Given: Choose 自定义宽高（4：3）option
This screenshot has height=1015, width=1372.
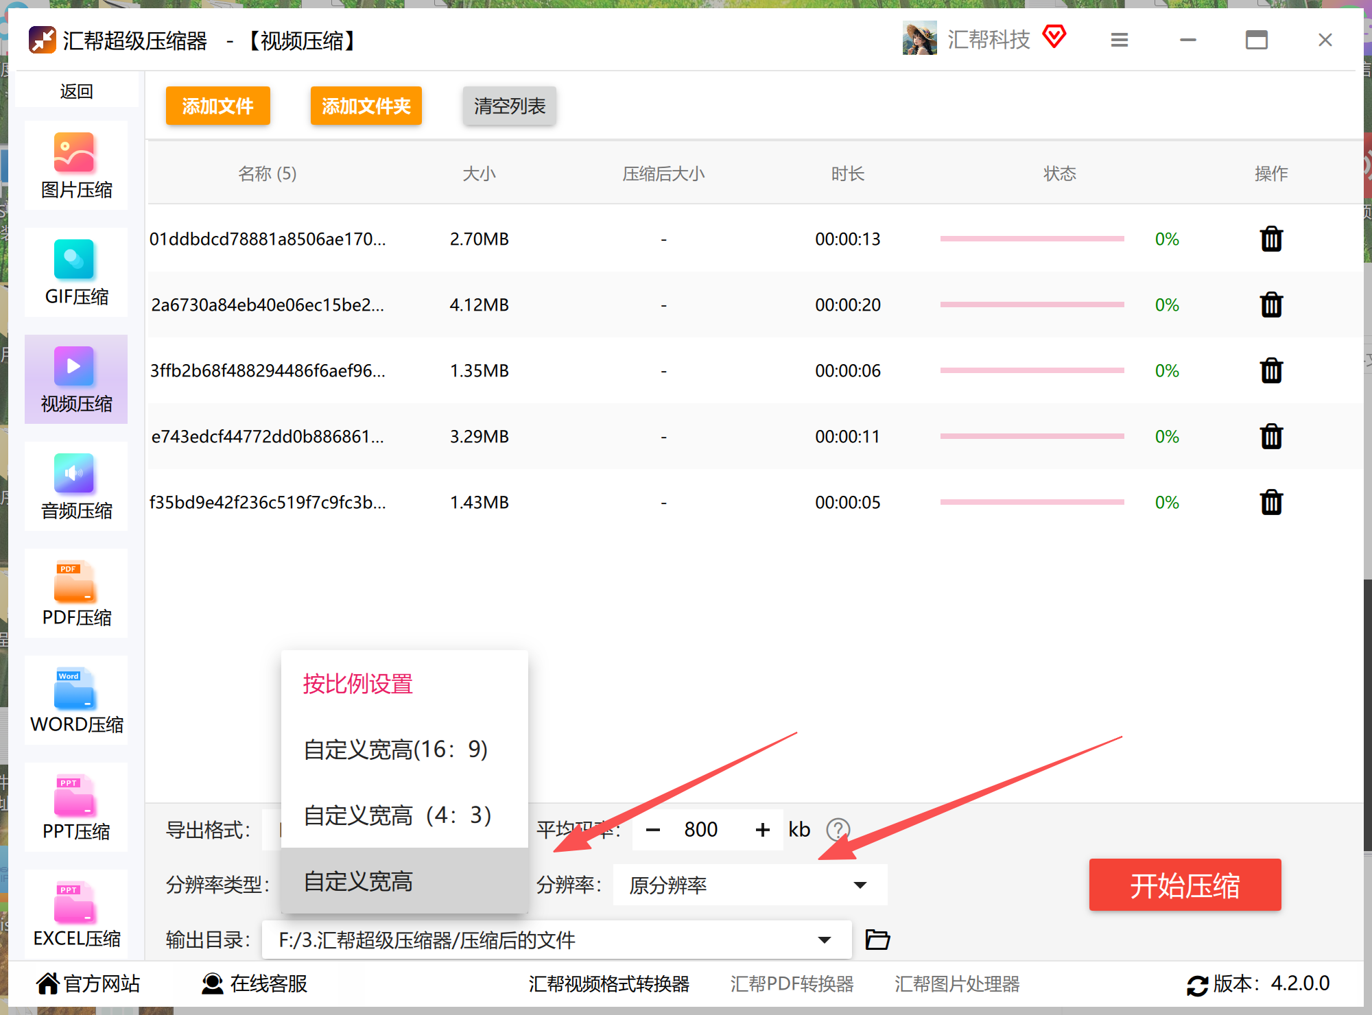Looking at the screenshot, I should click(405, 815).
